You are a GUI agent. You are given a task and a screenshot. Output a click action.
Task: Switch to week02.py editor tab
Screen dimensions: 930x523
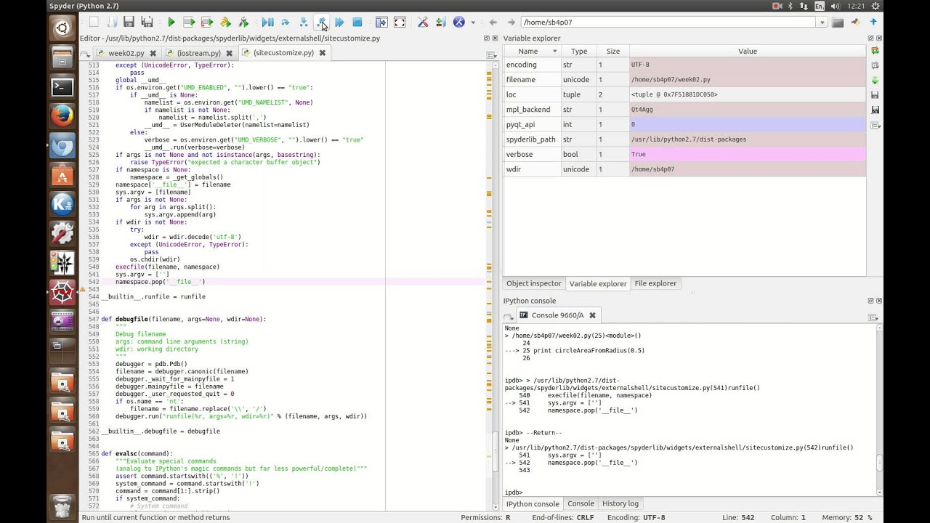pos(126,53)
